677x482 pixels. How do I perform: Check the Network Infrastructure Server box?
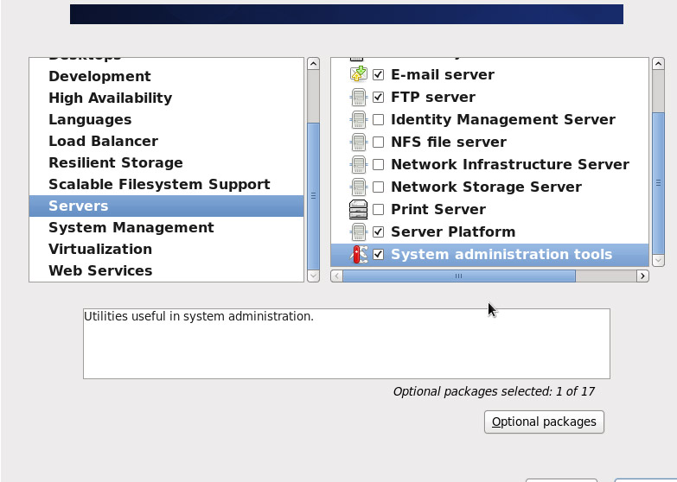coord(378,164)
